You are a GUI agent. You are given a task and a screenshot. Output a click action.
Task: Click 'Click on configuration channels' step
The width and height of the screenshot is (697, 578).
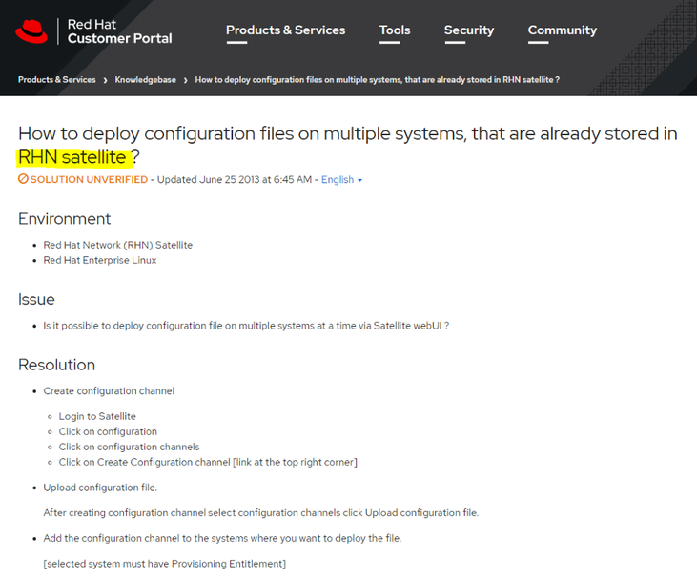[129, 447]
